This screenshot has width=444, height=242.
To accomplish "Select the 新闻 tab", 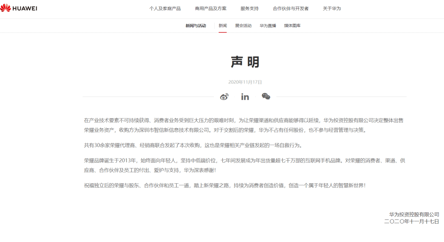I will pyautogui.click(x=222, y=25).
